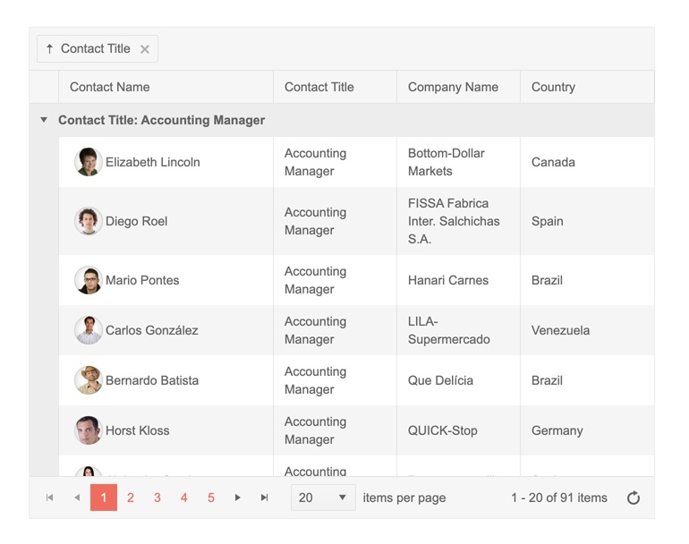This screenshot has height=544, width=689.
Task: Click Diego Roel's avatar photo
Action: (x=89, y=221)
